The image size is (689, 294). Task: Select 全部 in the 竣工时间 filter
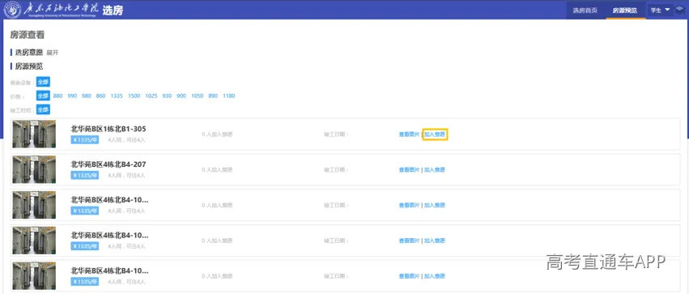tap(43, 109)
